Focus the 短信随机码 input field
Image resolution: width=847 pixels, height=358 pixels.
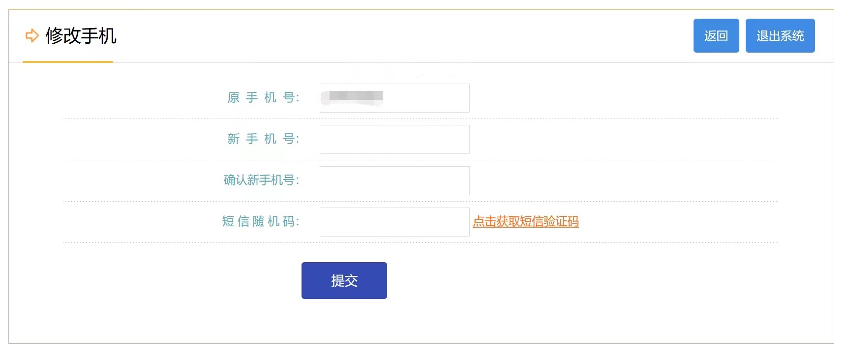pyautogui.click(x=394, y=222)
